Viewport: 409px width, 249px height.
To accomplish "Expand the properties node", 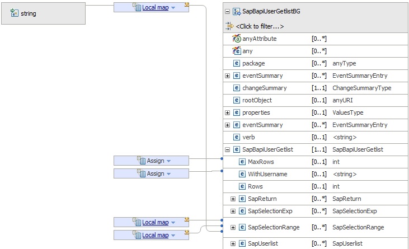I will tap(228, 112).
